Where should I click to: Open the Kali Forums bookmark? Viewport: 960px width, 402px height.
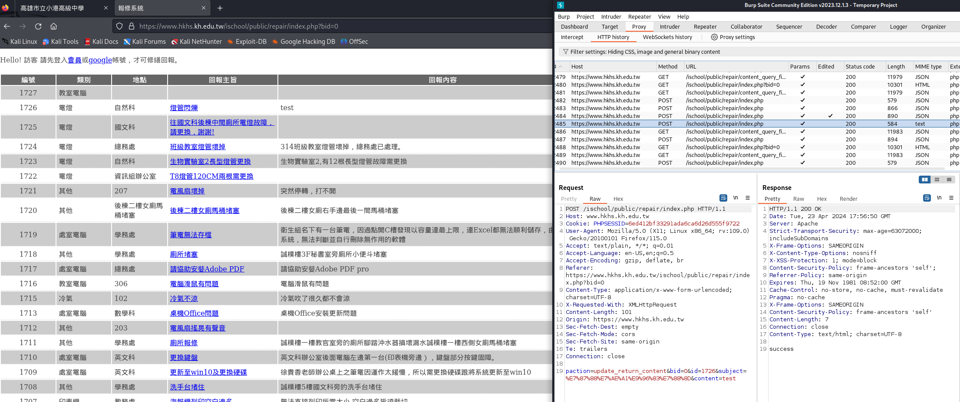pyautogui.click(x=145, y=42)
